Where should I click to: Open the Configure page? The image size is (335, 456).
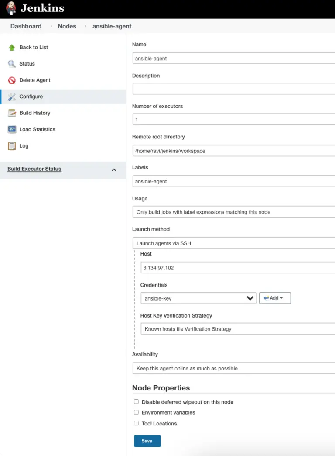[31, 97]
